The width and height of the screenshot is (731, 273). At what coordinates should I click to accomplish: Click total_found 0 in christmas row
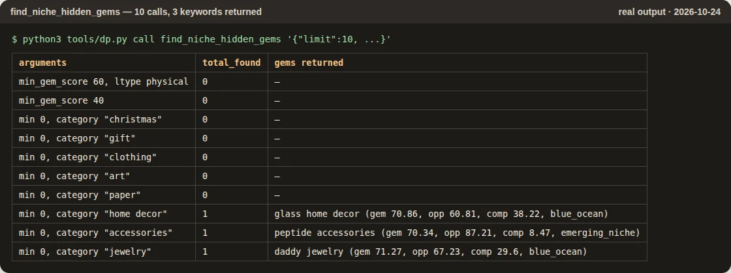click(205, 119)
